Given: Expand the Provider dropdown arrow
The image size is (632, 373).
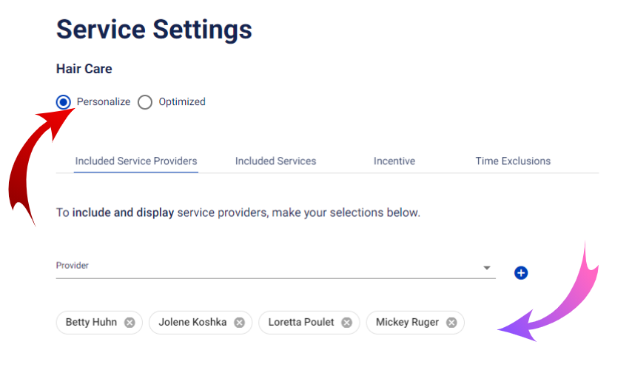Looking at the screenshot, I should [487, 268].
